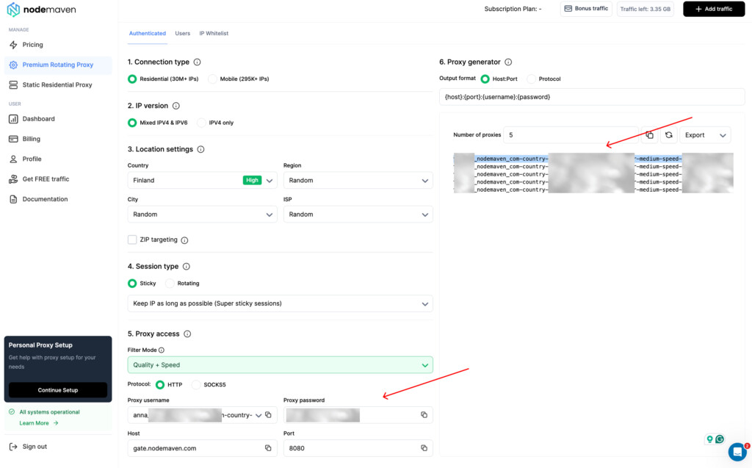Click the Static Residential Proxy server icon
This screenshot has height=468, width=752.
[x=13, y=85]
